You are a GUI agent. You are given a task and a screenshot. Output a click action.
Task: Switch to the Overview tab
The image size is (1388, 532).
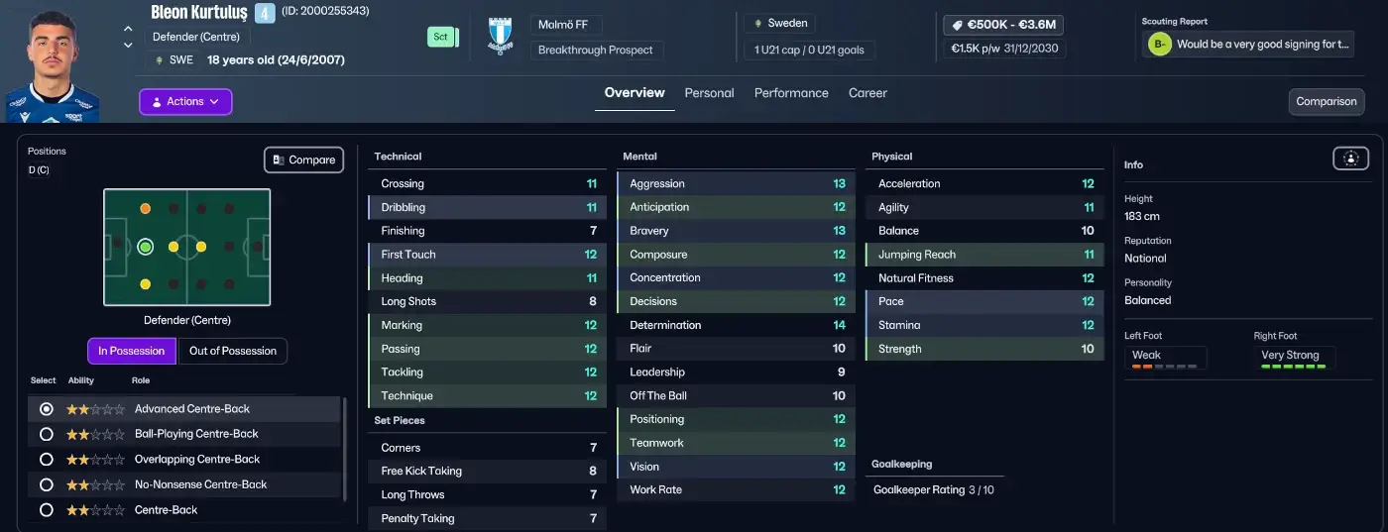tap(635, 93)
